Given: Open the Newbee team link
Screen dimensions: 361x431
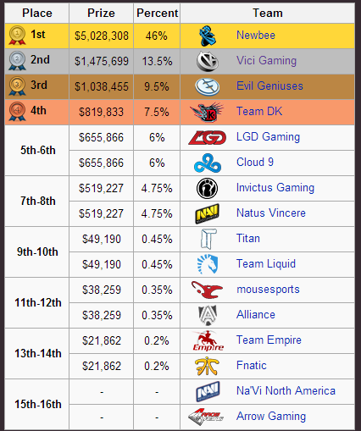Looking at the screenshot, I should click(x=256, y=36).
